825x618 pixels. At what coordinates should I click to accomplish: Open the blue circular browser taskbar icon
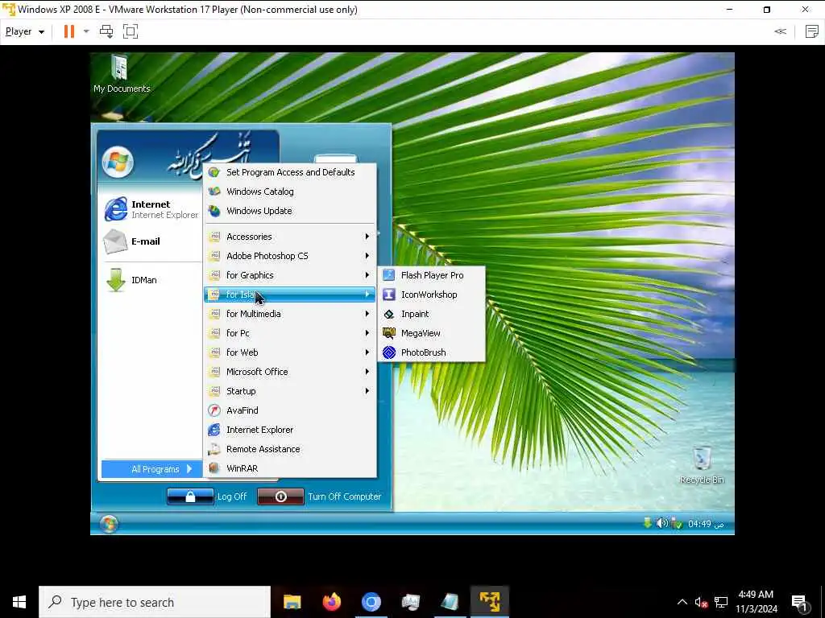pos(371,602)
